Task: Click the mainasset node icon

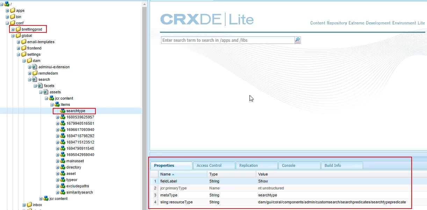Action: pyautogui.click(x=63, y=161)
